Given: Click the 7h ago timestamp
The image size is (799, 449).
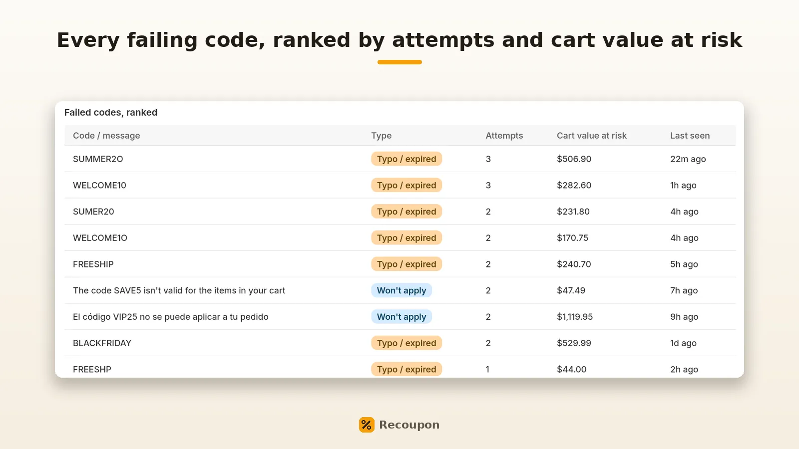Looking at the screenshot, I should [x=684, y=290].
